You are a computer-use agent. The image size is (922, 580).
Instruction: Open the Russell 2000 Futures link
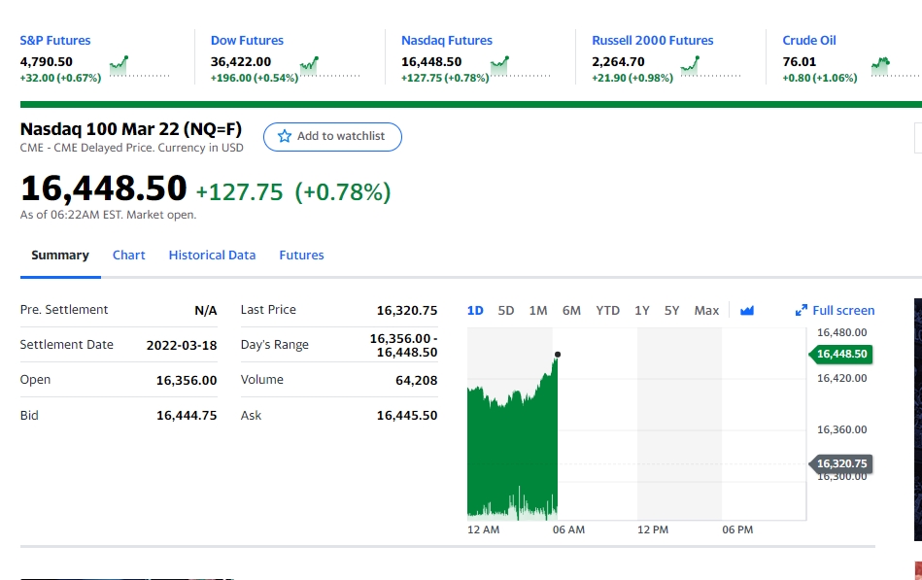[x=653, y=41]
